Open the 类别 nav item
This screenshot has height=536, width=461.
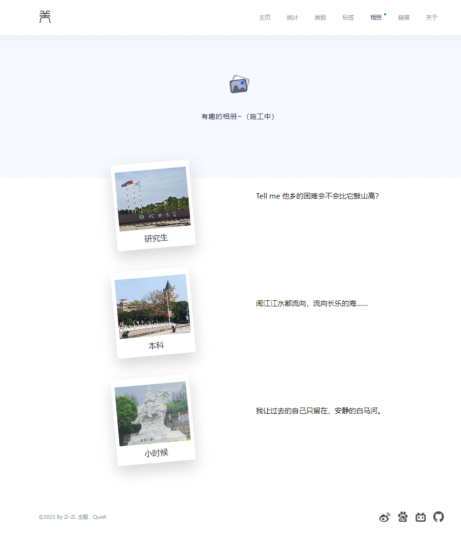pyautogui.click(x=320, y=18)
